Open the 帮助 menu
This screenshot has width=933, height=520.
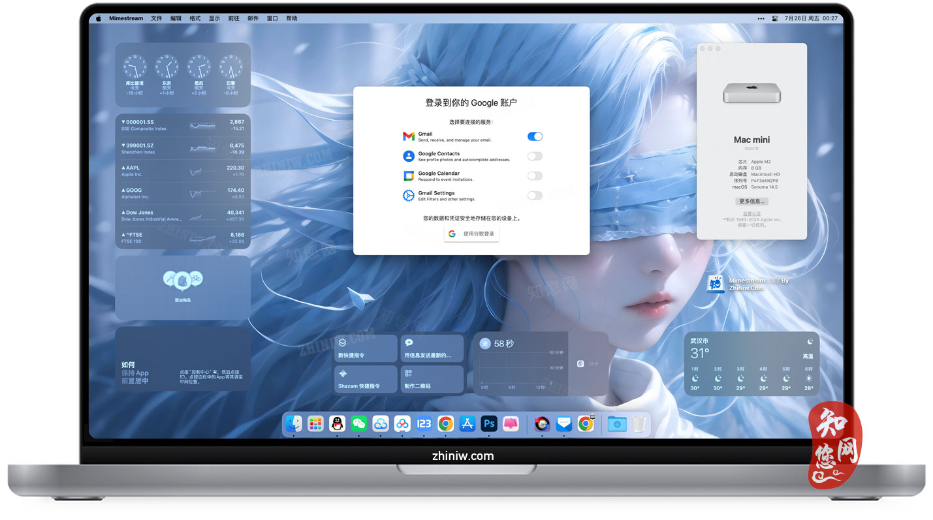point(292,18)
